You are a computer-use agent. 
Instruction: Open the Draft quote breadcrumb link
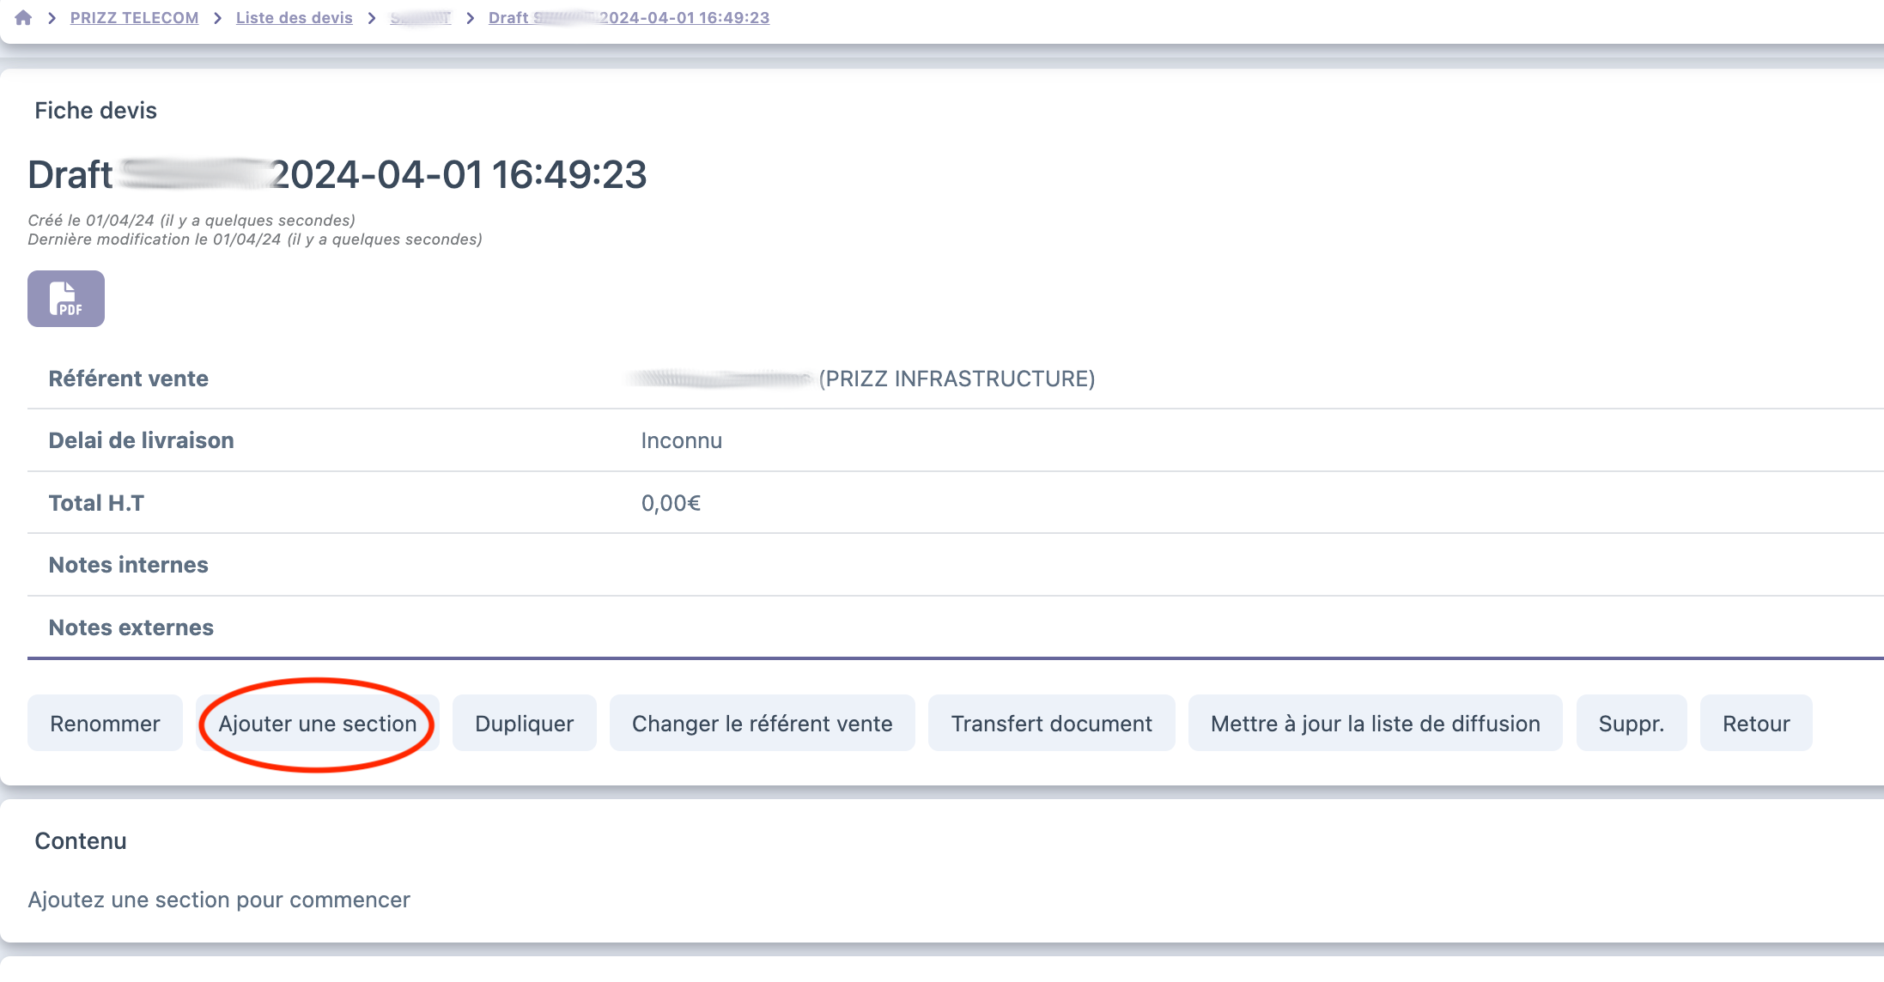point(629,18)
